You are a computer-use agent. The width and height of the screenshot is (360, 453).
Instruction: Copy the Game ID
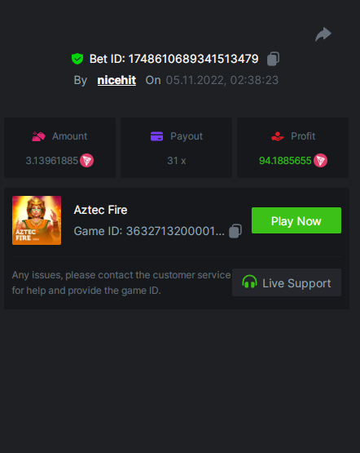[x=235, y=231]
